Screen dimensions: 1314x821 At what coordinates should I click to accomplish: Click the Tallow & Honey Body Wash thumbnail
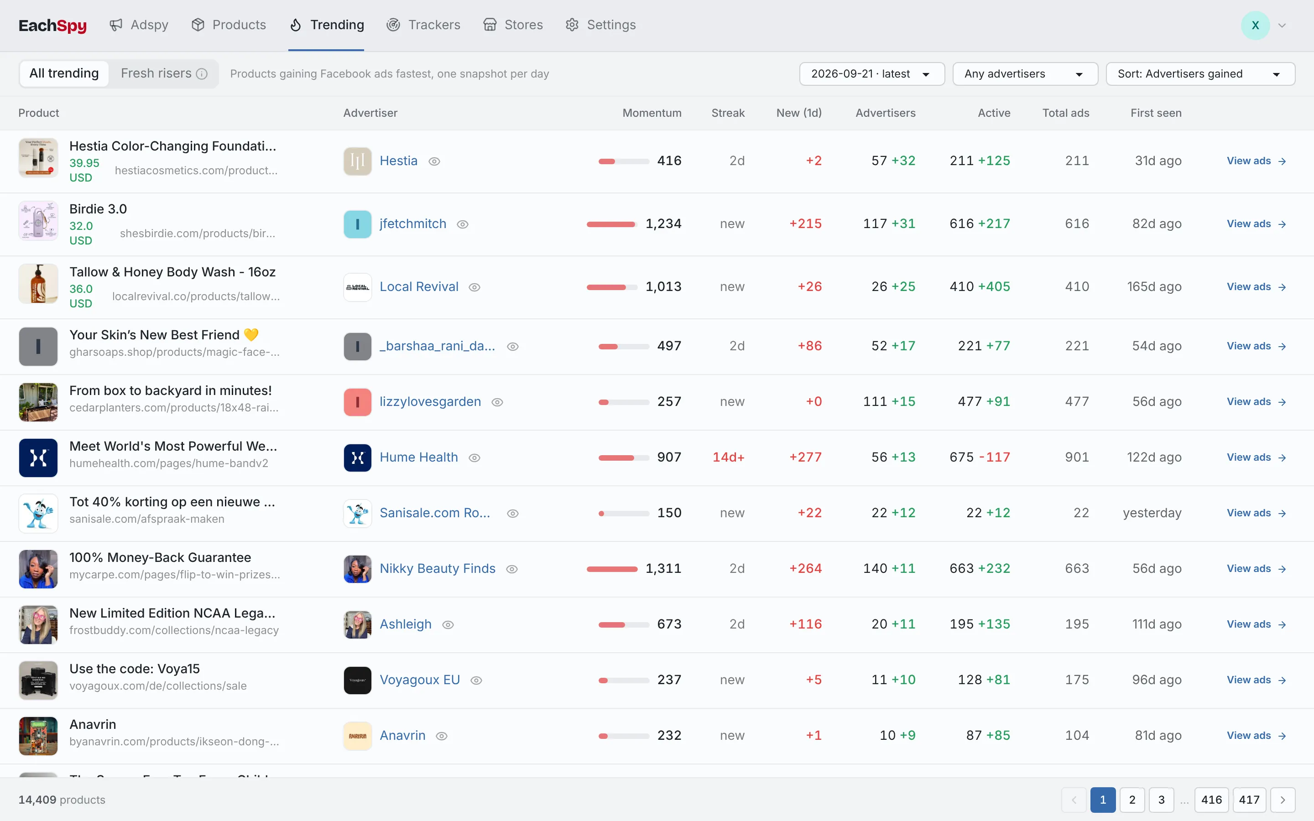(38, 284)
